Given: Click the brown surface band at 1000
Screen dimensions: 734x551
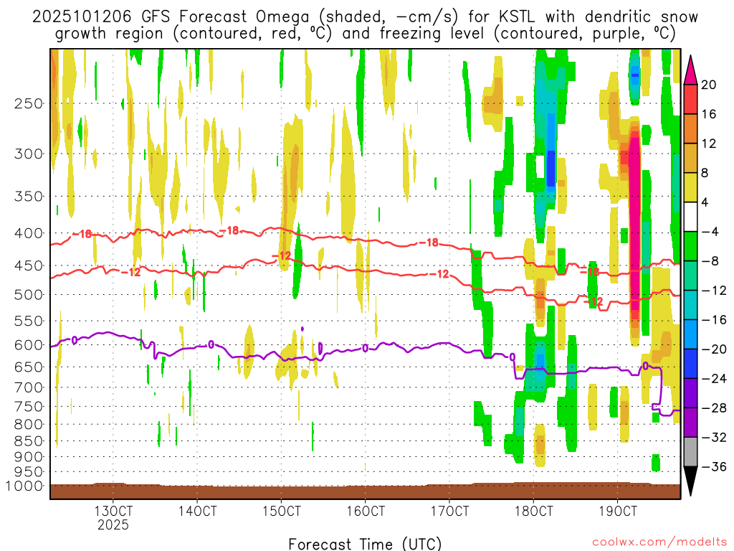Looking at the screenshot, I should pos(365,491).
